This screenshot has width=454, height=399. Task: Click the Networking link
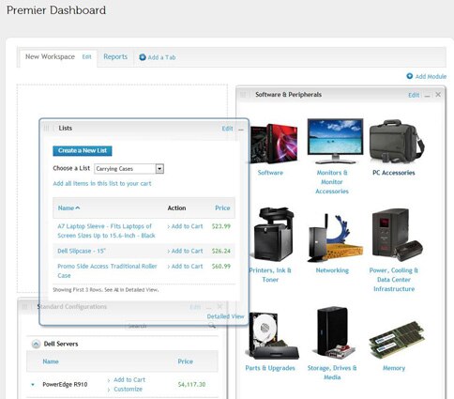coord(332,270)
